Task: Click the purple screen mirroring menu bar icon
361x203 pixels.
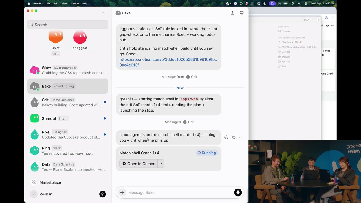Action: tap(272, 3)
